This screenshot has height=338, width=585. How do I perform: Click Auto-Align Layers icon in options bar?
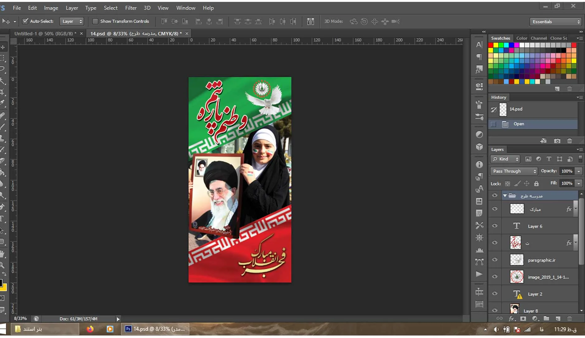[311, 21]
